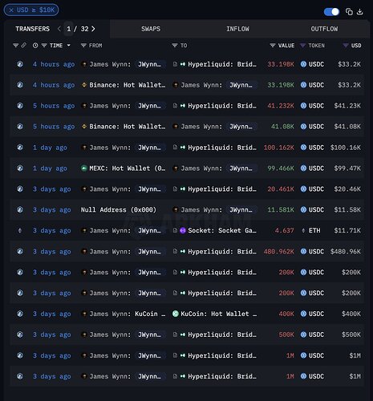Viewport: 373px width, 401px height.
Task: Click the 99.466K value cell
Action: point(281,168)
